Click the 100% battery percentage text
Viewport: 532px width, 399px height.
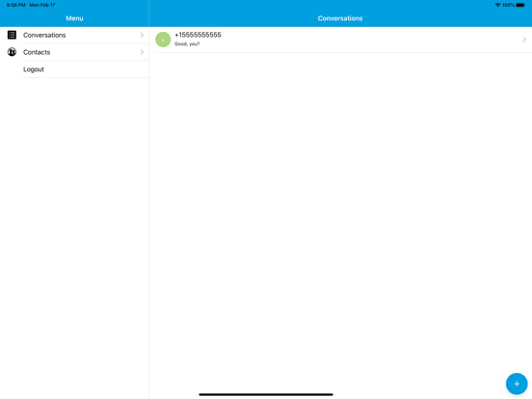tap(508, 5)
